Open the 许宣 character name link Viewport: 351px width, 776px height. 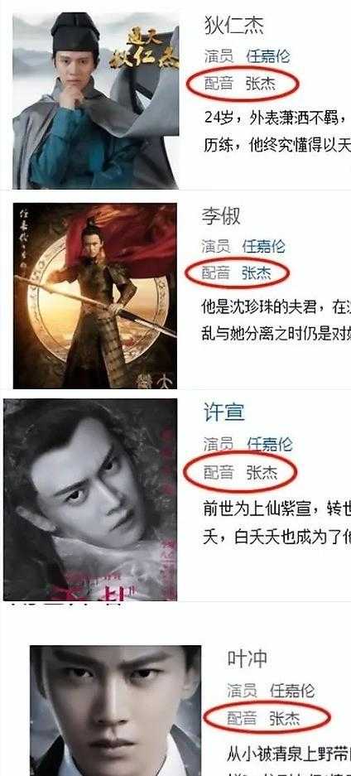click(x=224, y=412)
